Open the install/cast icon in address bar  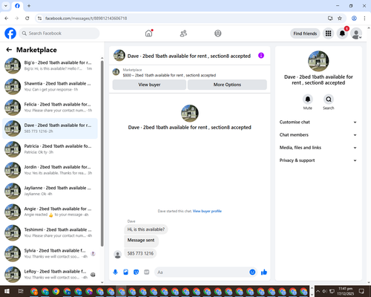(x=330, y=19)
